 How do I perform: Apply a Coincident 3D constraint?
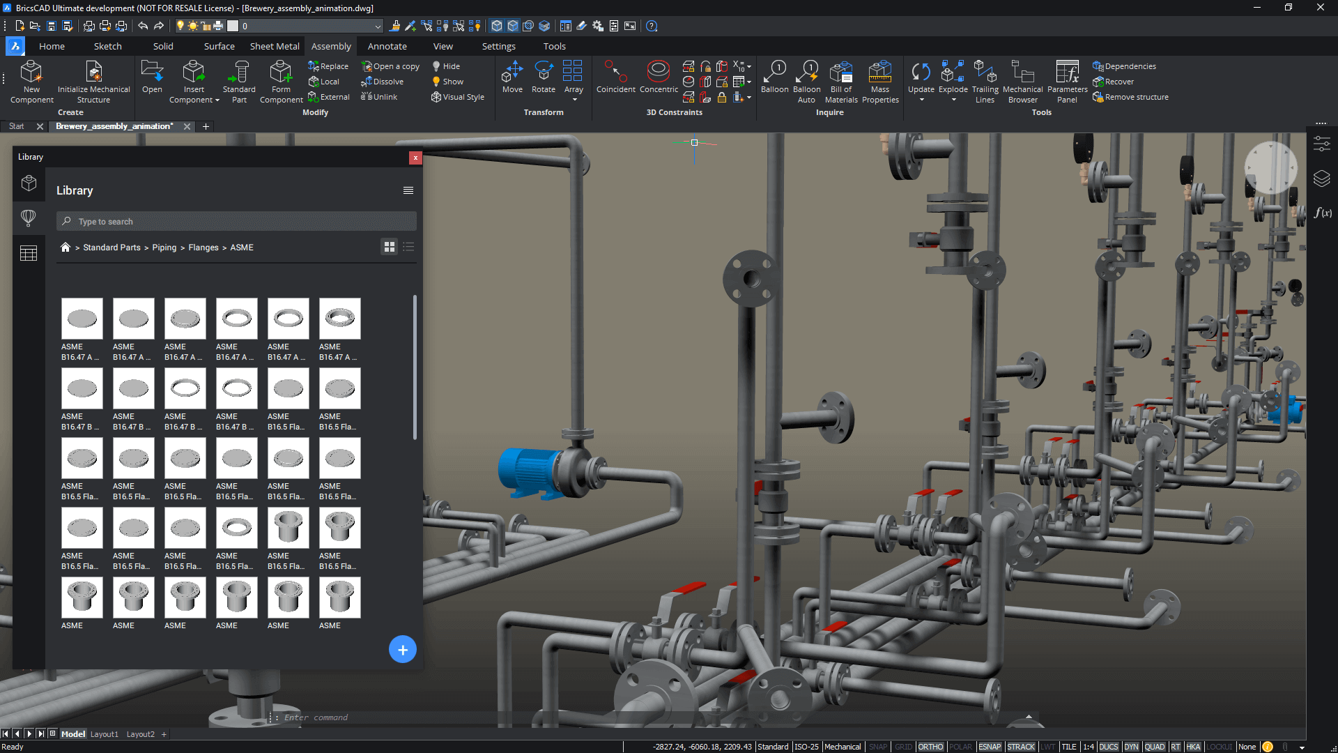(x=615, y=78)
